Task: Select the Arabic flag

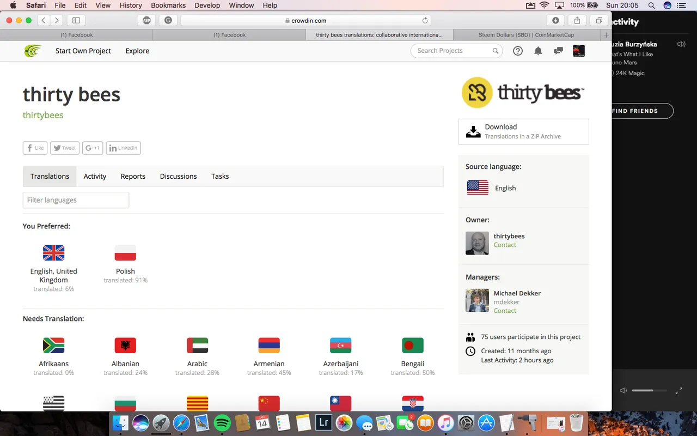Action: (197, 346)
